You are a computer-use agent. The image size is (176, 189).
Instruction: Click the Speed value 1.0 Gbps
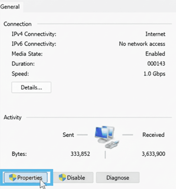tap(154, 74)
